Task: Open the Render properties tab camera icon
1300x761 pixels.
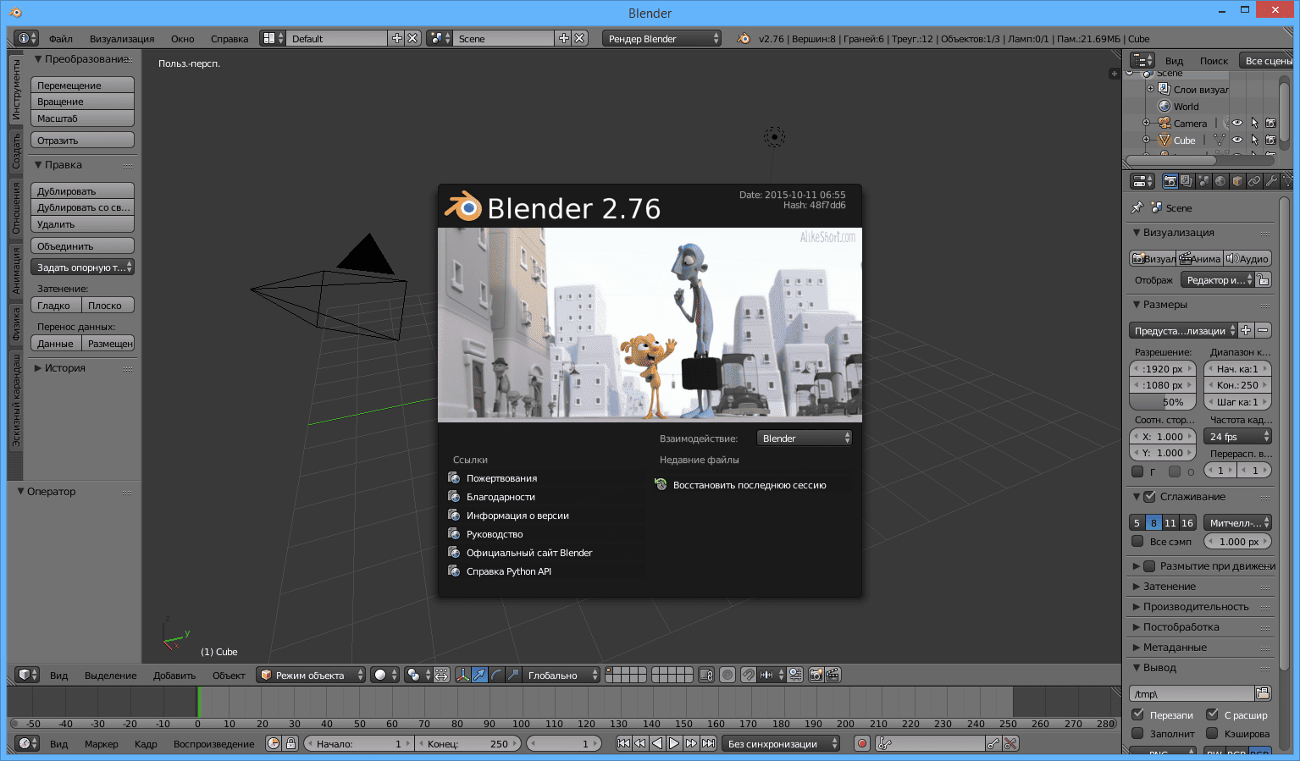Action: [x=1170, y=181]
